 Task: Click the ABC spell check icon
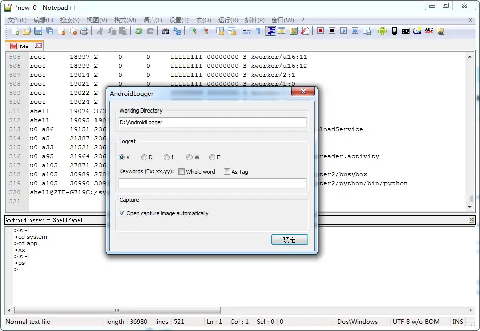[x=429, y=31]
